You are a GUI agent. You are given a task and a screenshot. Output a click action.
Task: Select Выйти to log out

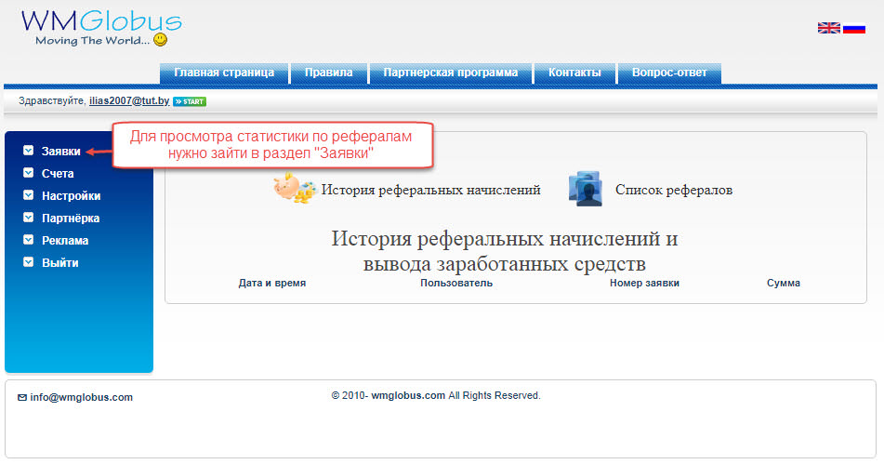(59, 263)
